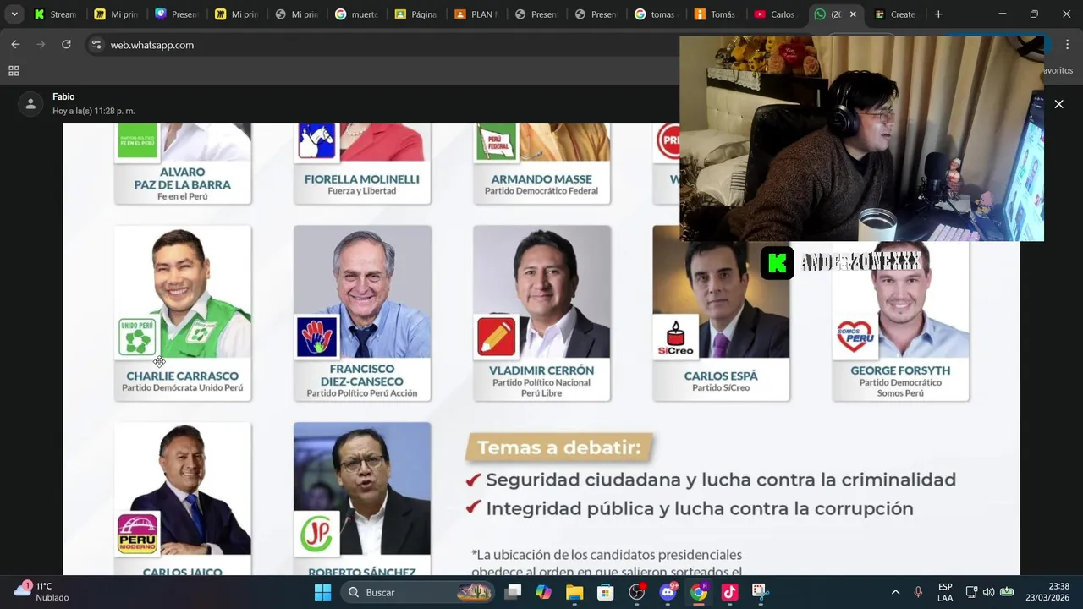Click George Forsyth's candidate photo
Image resolution: width=1083 pixels, height=609 pixels.
point(900,299)
